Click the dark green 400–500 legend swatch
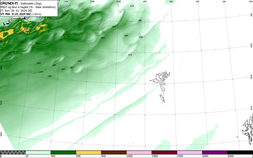This screenshot has height=158, width=253. pos(63,152)
